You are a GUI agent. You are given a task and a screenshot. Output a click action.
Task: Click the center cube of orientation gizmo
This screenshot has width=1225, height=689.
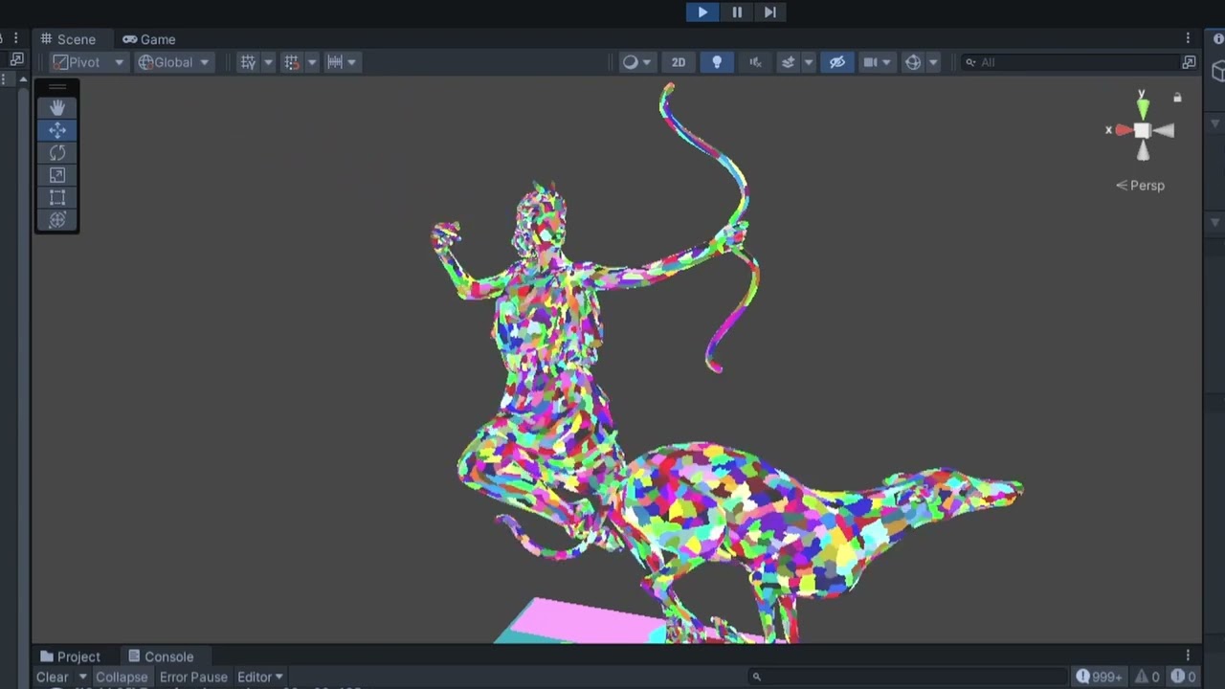pyautogui.click(x=1142, y=130)
